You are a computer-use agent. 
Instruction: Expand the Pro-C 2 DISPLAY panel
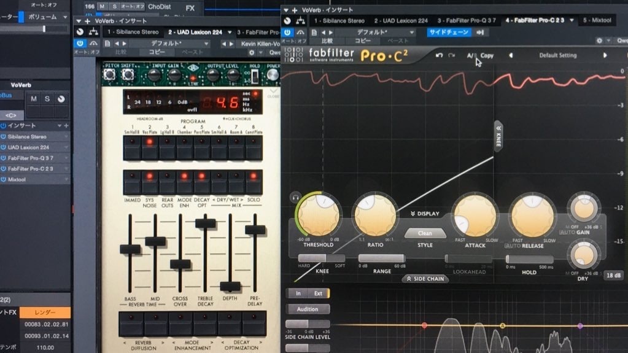[425, 214]
